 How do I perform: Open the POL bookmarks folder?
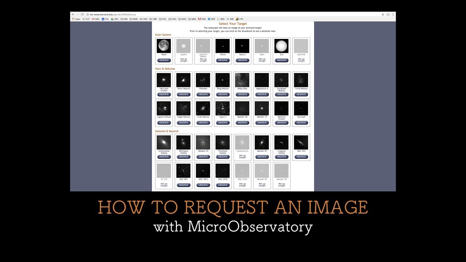pyautogui.click(x=163, y=19)
